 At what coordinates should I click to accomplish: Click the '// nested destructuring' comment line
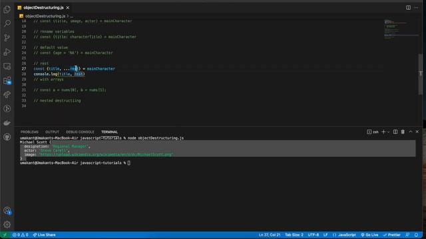tap(57, 100)
